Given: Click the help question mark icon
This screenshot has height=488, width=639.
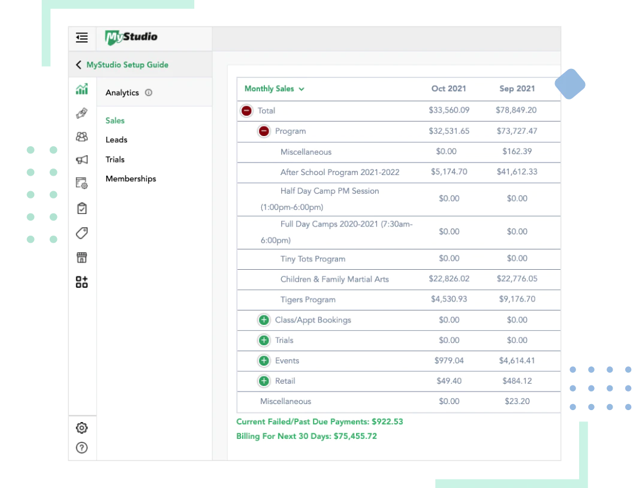Looking at the screenshot, I should [x=82, y=448].
